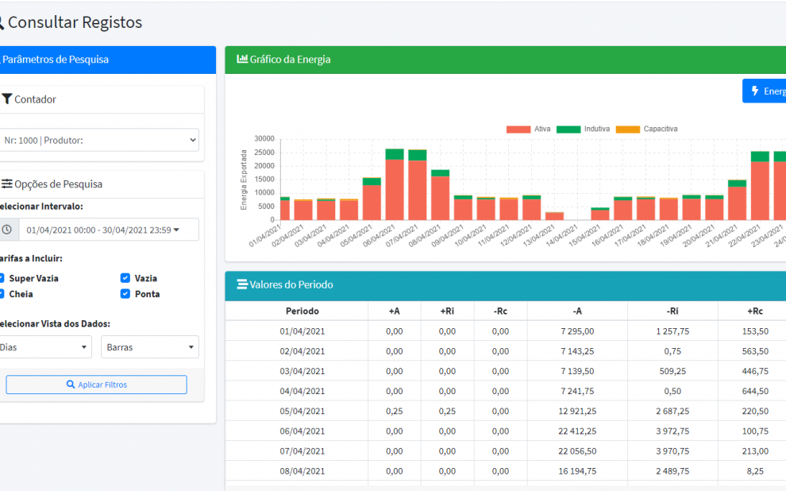Viewport: 786px width, 491px height.
Task: Expand the Dias data view dropdown
Action: tap(44, 347)
